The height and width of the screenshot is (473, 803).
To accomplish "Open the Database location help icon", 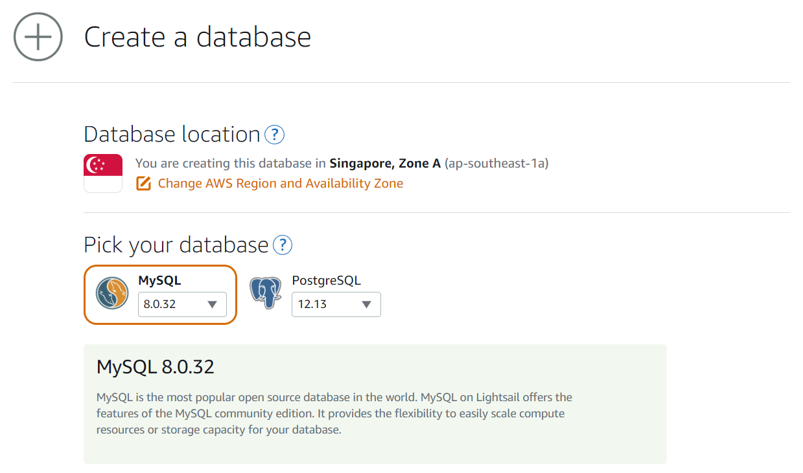I will pyautogui.click(x=275, y=135).
